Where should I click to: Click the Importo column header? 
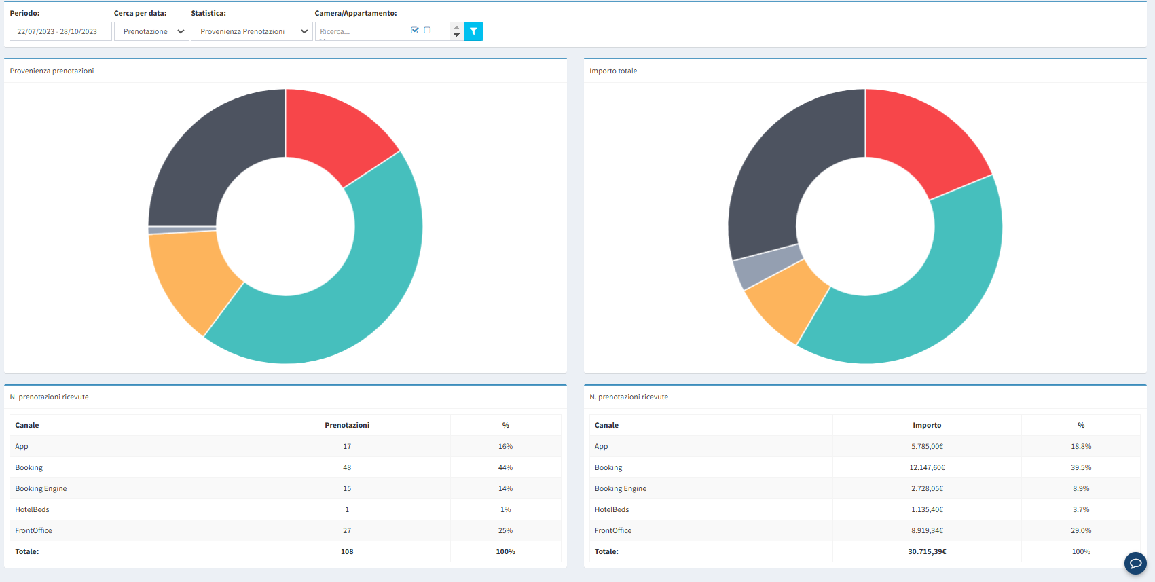[x=927, y=425]
